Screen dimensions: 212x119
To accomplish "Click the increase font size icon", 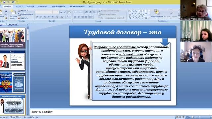I will [61, 12].
